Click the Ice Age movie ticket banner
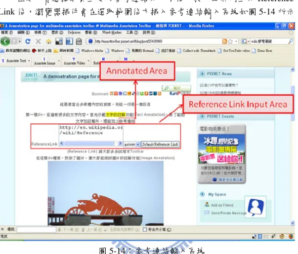 pyautogui.click(x=221, y=149)
